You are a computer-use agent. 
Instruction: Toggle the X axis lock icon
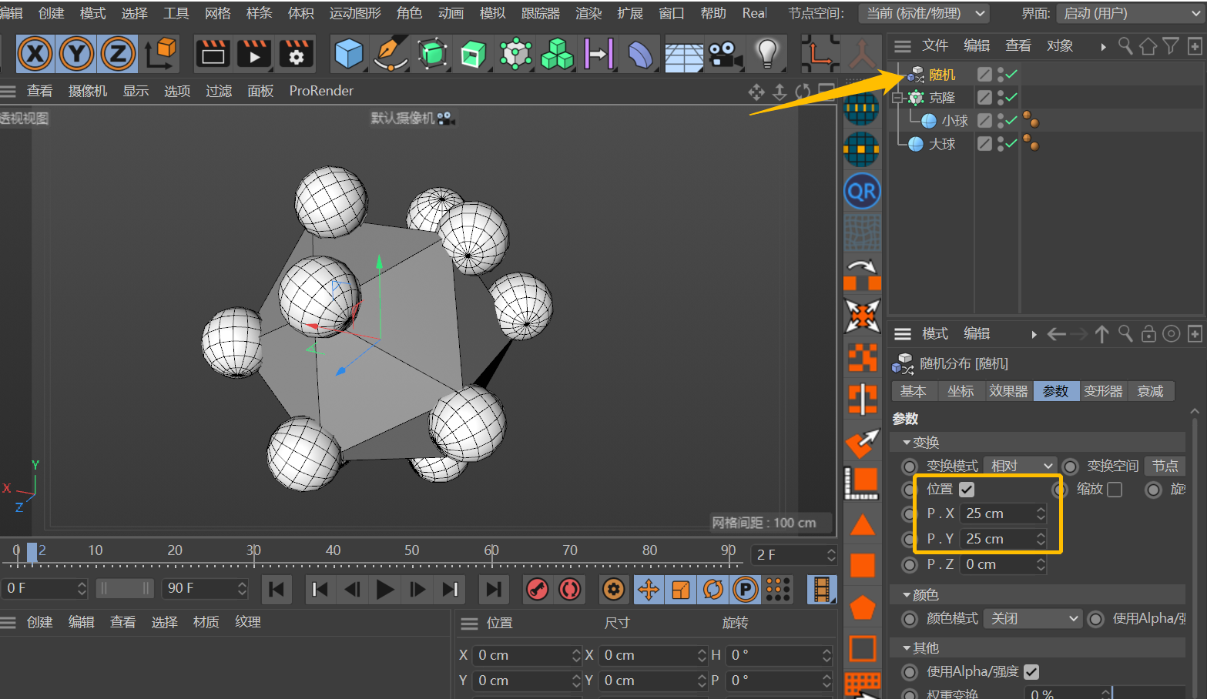35,54
